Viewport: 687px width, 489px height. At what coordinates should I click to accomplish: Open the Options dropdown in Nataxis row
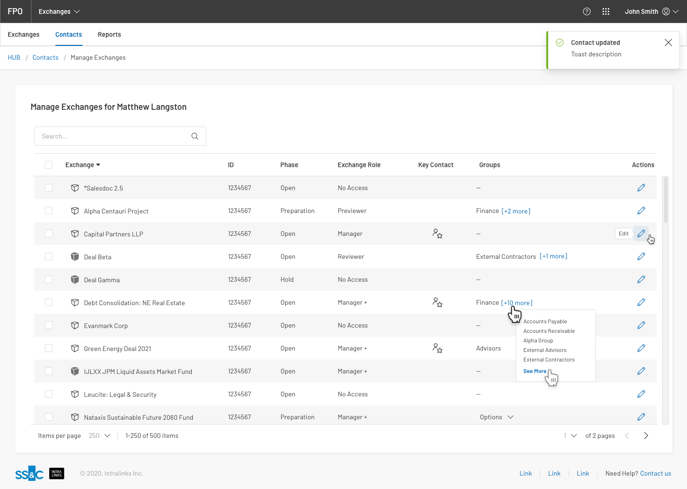[497, 417]
